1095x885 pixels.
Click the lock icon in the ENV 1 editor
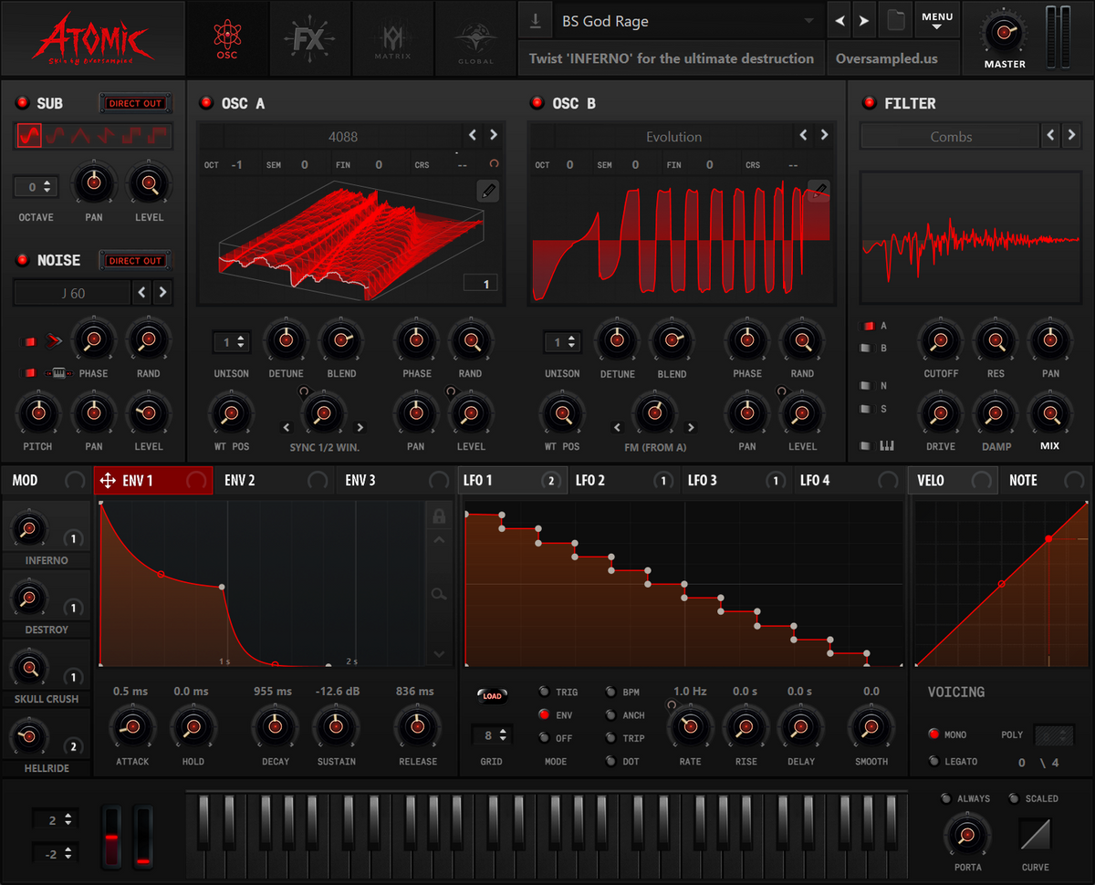pos(439,515)
